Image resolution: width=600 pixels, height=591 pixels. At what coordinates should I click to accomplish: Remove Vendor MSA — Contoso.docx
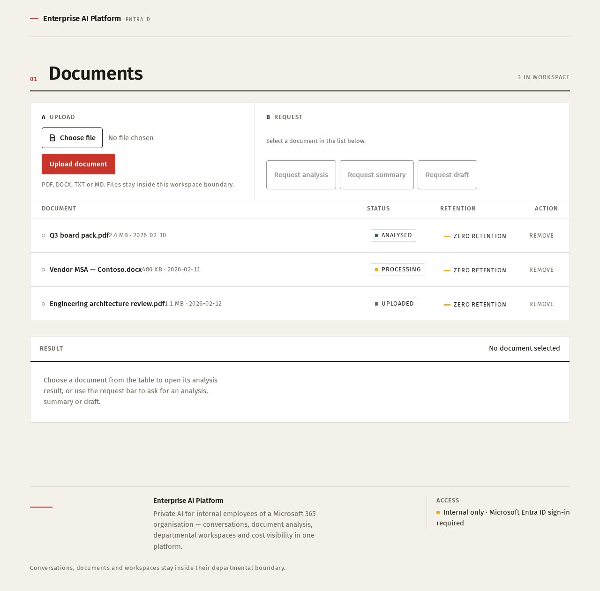[x=541, y=270]
